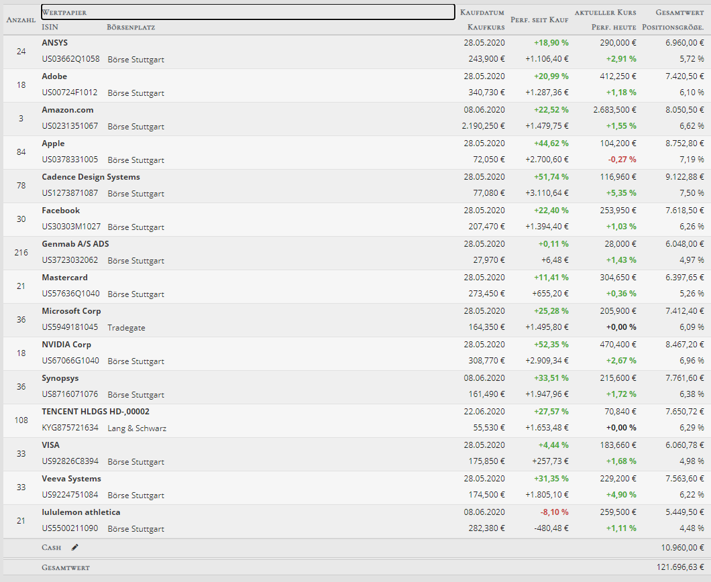Open the VISA security

pyautogui.click(x=51, y=445)
